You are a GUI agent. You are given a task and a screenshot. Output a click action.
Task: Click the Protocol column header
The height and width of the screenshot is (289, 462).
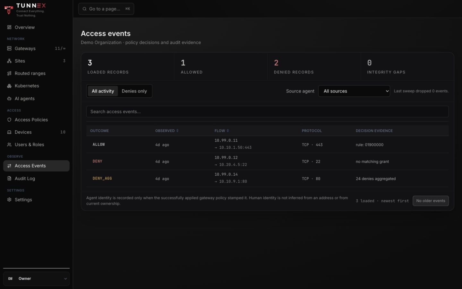(x=312, y=131)
